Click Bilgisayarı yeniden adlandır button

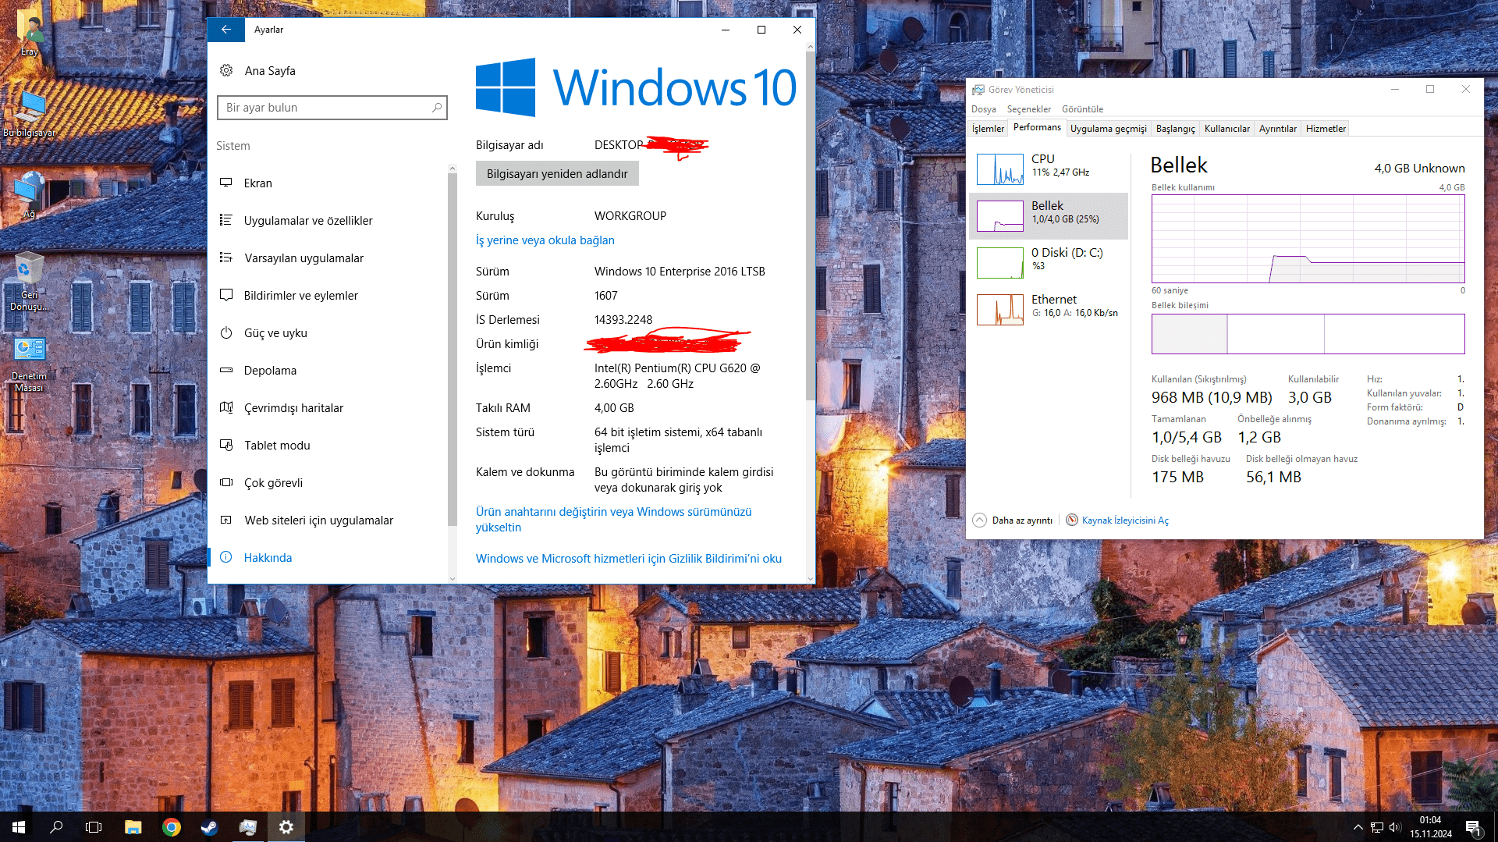[x=557, y=173]
